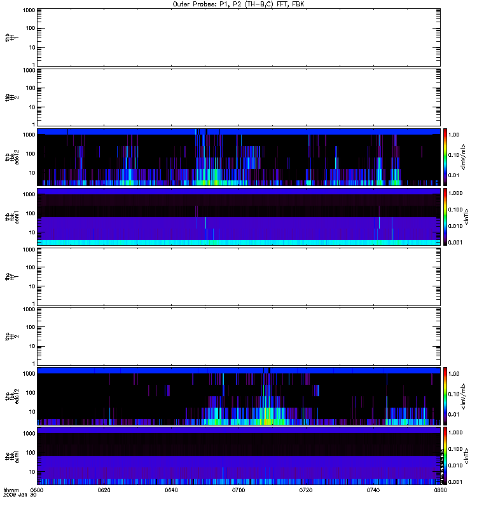Select the empty thc fff 1 plot panel
Image resolution: width=477 pixels, height=508 pixels.
click(x=238, y=277)
